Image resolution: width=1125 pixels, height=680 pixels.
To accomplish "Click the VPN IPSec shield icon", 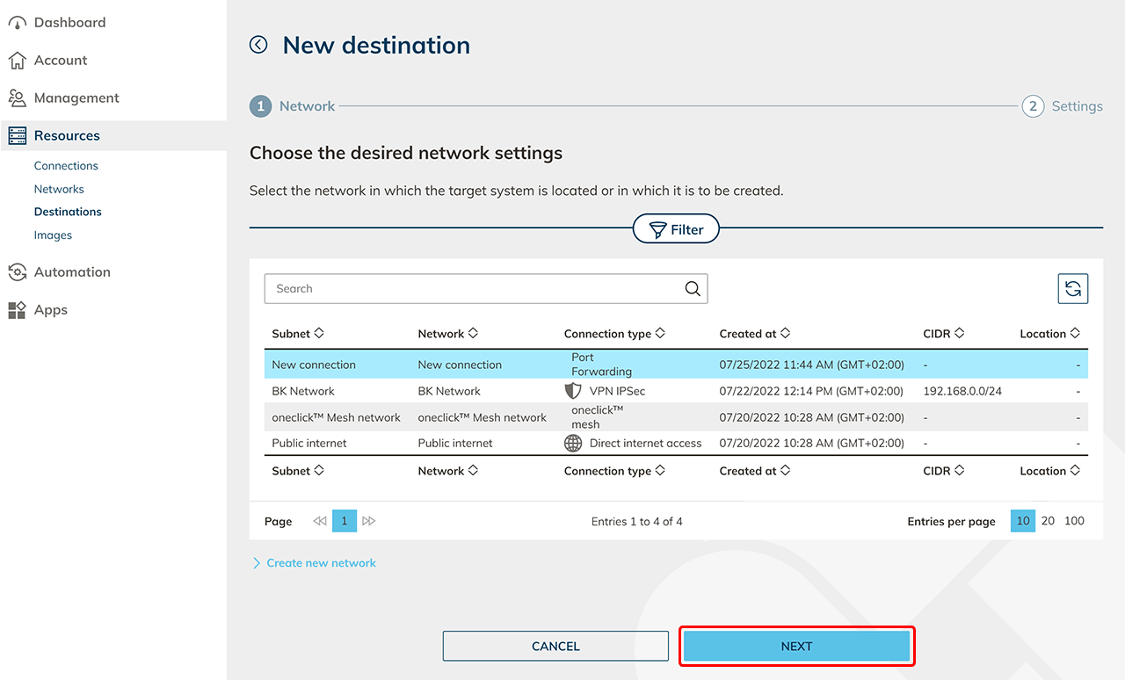I will click(x=573, y=391).
